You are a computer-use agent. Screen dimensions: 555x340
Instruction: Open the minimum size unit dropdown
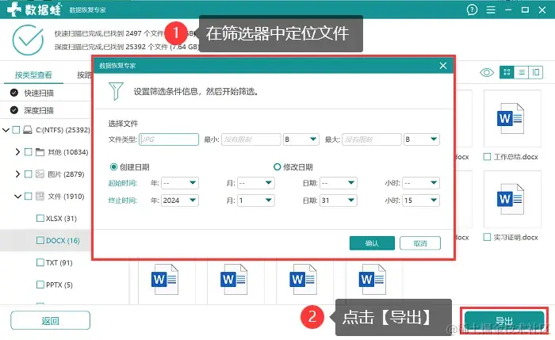300,139
